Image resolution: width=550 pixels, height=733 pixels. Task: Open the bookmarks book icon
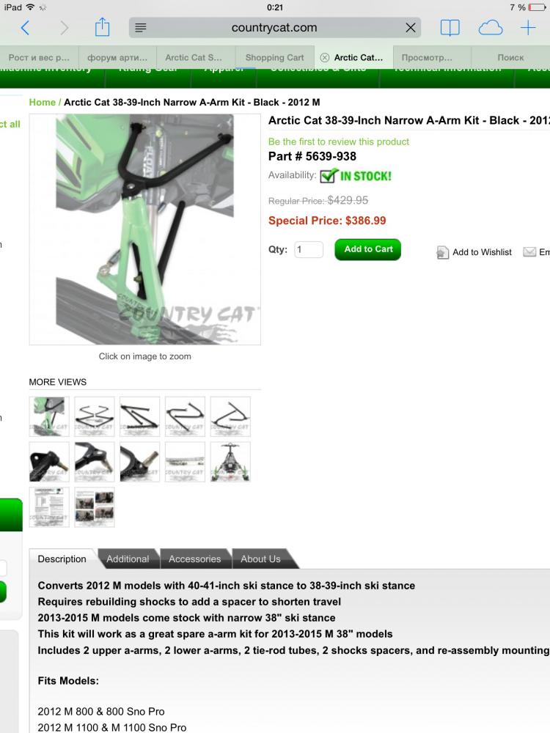coord(450,28)
